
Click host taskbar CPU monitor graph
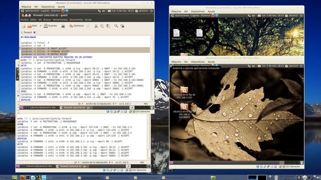click(x=252, y=177)
